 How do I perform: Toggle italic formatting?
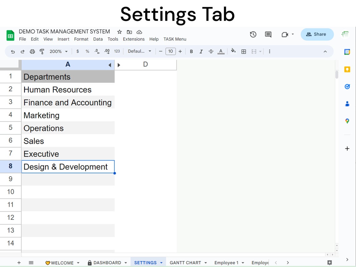201,51
